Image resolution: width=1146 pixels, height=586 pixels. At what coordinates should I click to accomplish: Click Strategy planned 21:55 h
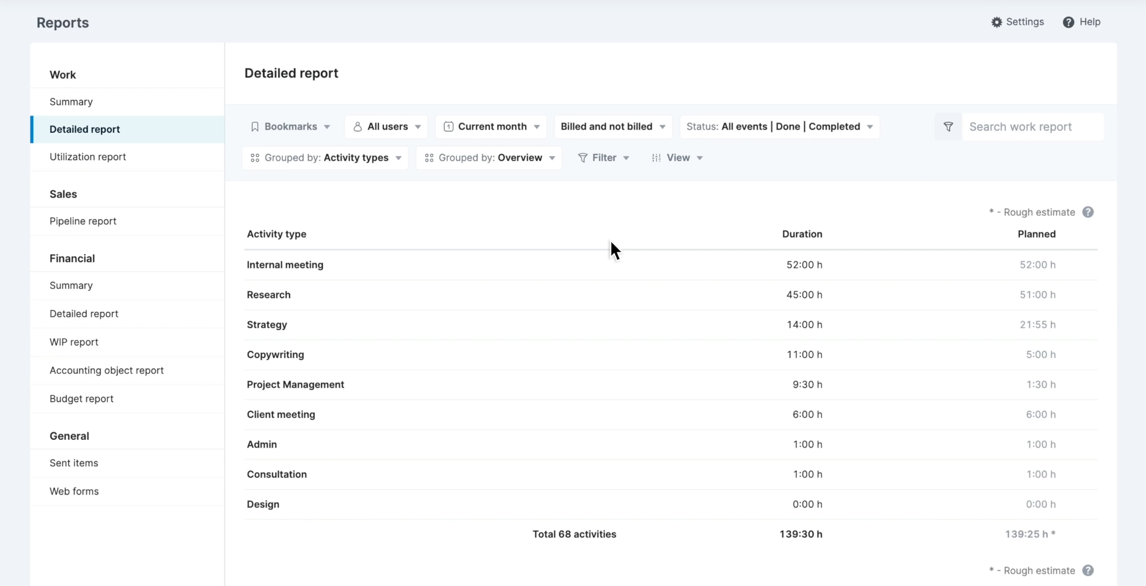click(x=1038, y=325)
